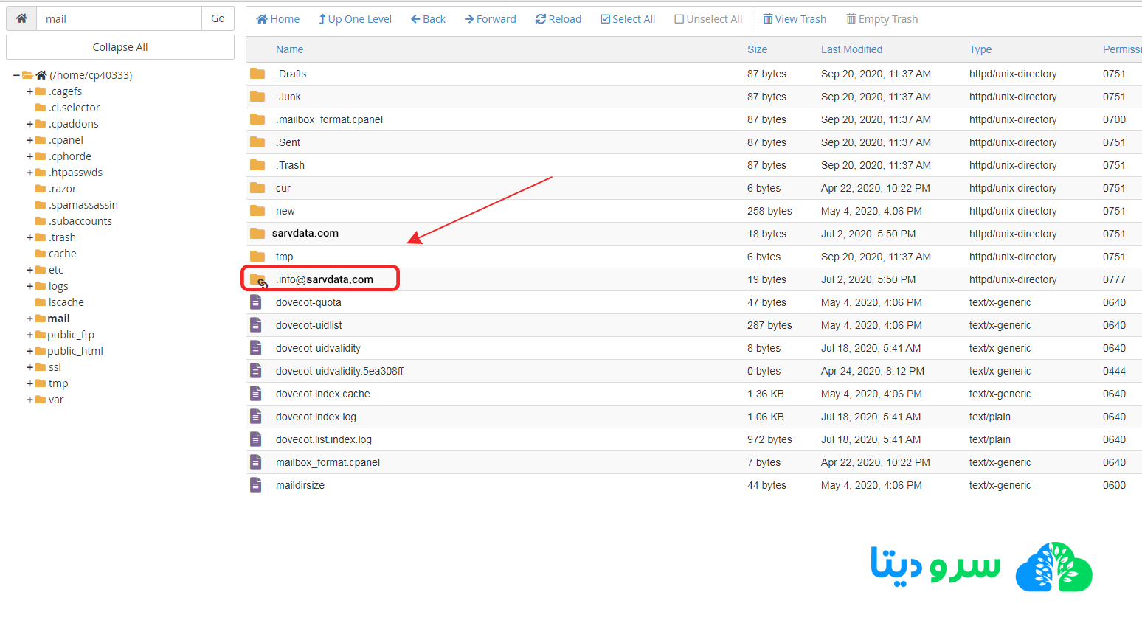Click the home icon beside the path field
The width and height of the screenshot is (1142, 623).
click(x=21, y=18)
